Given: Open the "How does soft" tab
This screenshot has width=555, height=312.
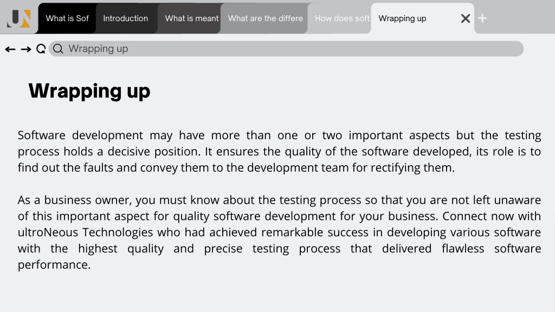Looking at the screenshot, I should (x=340, y=18).
